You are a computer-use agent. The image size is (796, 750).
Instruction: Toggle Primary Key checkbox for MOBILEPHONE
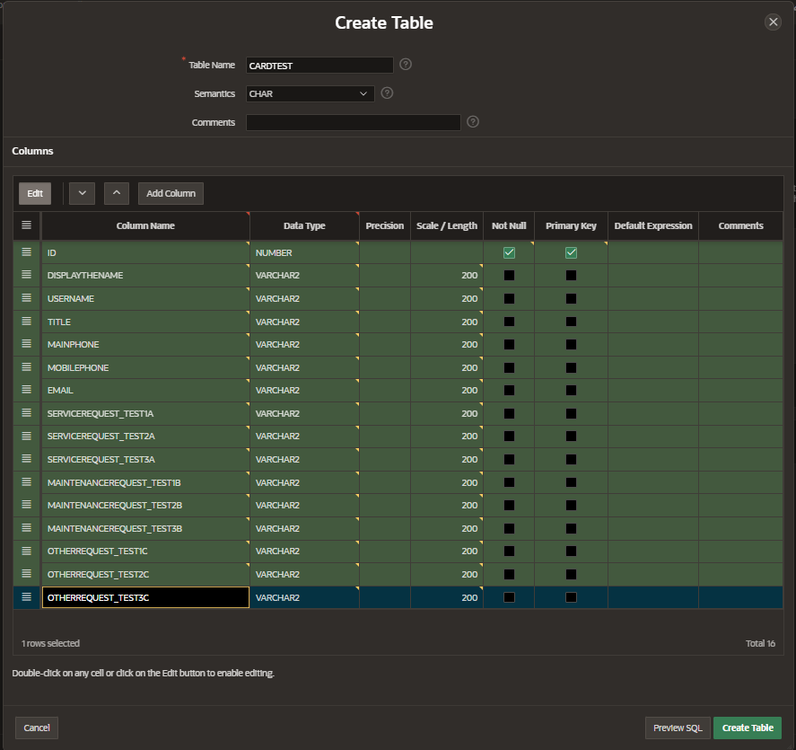[571, 367]
